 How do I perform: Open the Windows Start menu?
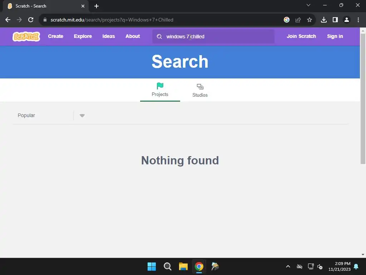pos(152,266)
